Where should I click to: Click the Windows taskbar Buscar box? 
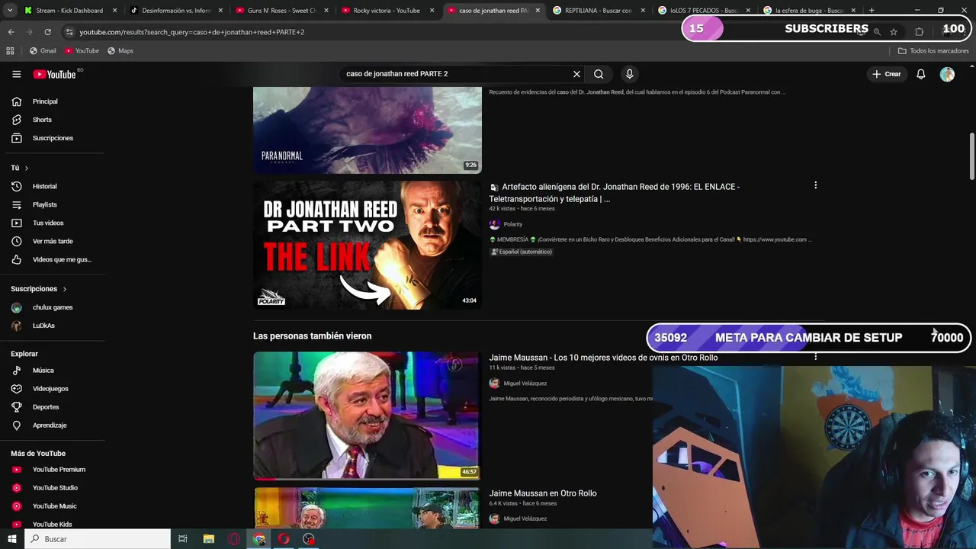(97, 539)
